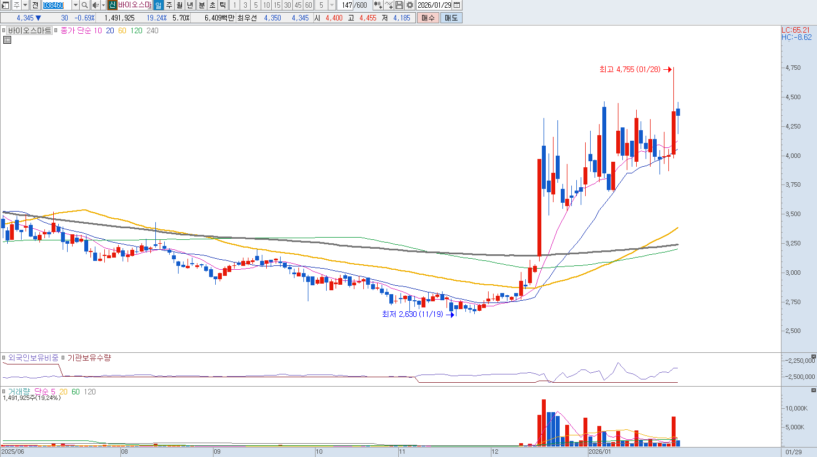Click the 038460 stock code input field
817x457 pixels.
click(55, 5)
